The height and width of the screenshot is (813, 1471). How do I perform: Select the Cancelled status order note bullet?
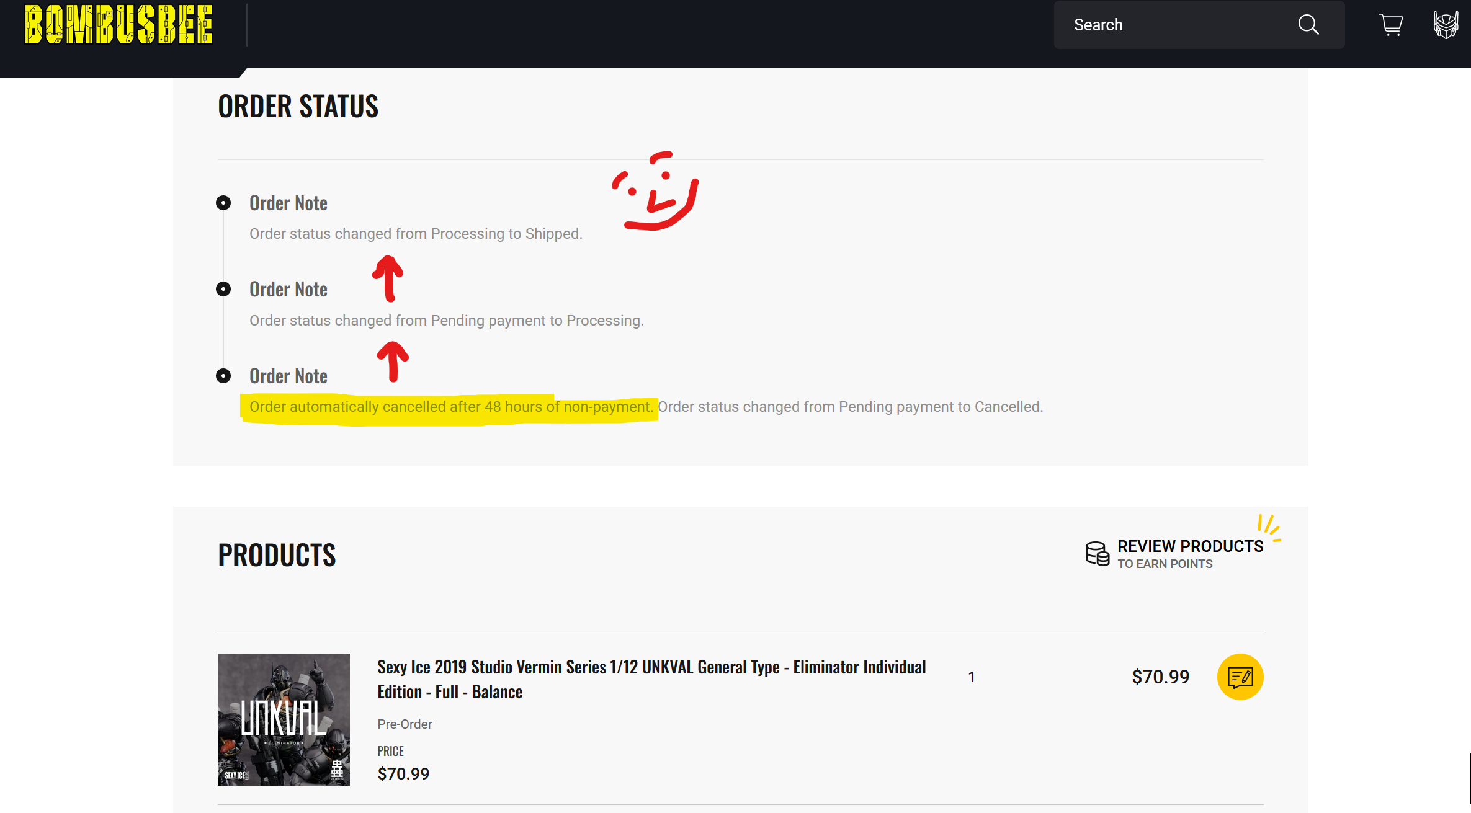[x=223, y=376]
